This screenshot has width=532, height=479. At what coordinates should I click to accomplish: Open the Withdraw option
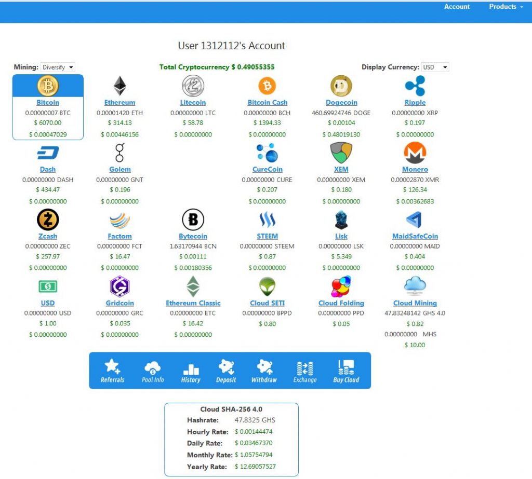click(x=264, y=371)
